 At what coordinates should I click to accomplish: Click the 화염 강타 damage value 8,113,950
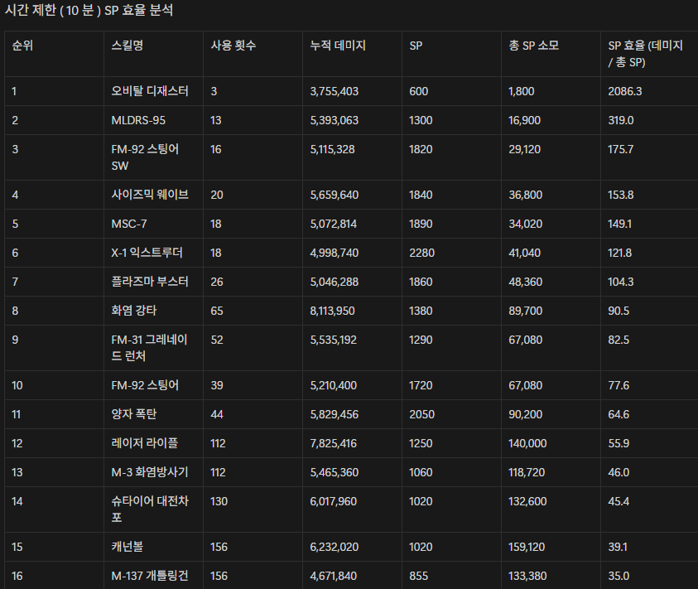tap(335, 311)
